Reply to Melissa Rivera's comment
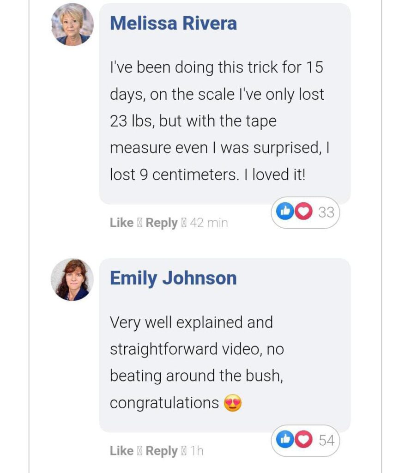The image size is (411, 473). pyautogui.click(x=162, y=223)
